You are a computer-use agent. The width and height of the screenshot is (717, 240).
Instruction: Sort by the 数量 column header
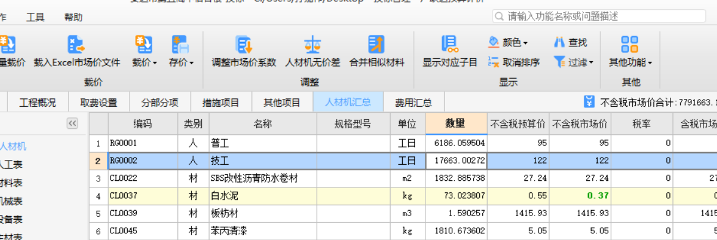[x=457, y=124]
